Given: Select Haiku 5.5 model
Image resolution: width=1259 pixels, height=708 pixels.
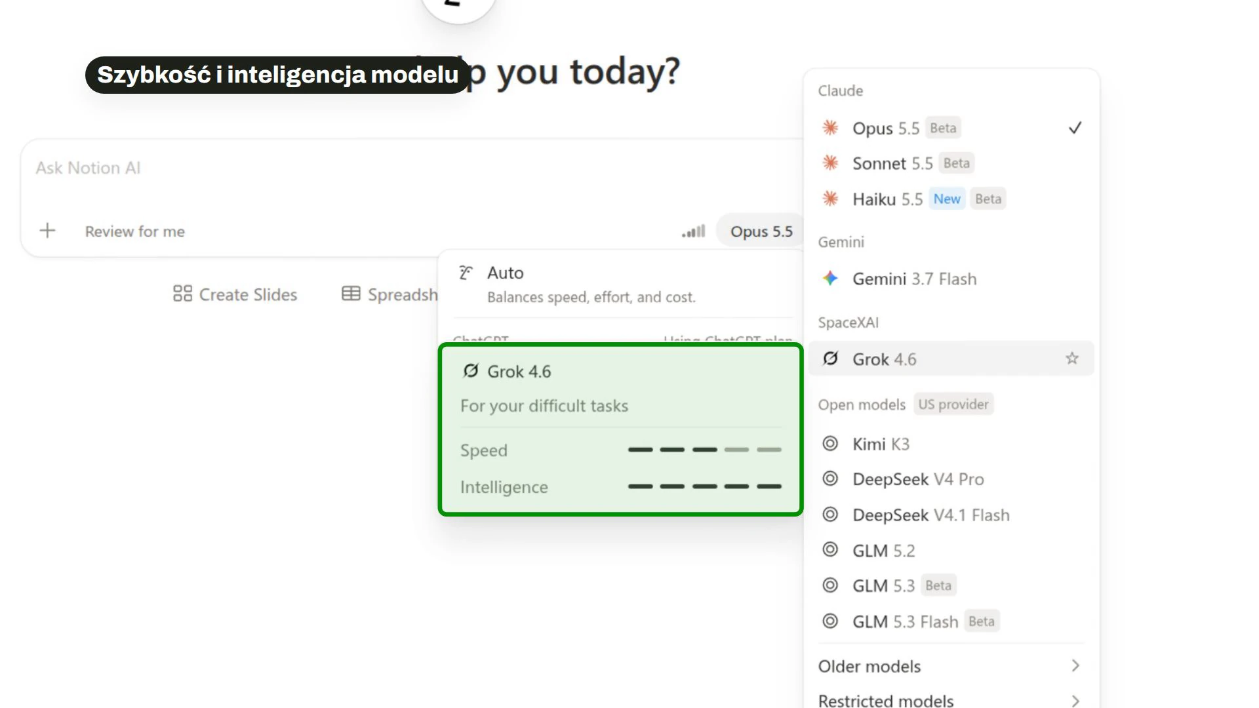Looking at the screenshot, I should [951, 199].
